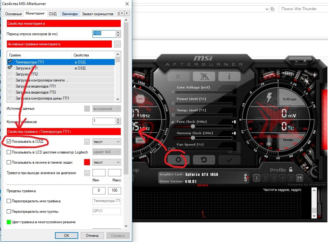Open MSI Afterburner settings gear button
This screenshot has height=242, width=328.
click(x=178, y=160)
